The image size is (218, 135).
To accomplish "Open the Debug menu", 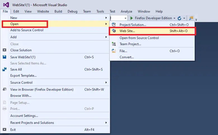I will click(x=72, y=11).
